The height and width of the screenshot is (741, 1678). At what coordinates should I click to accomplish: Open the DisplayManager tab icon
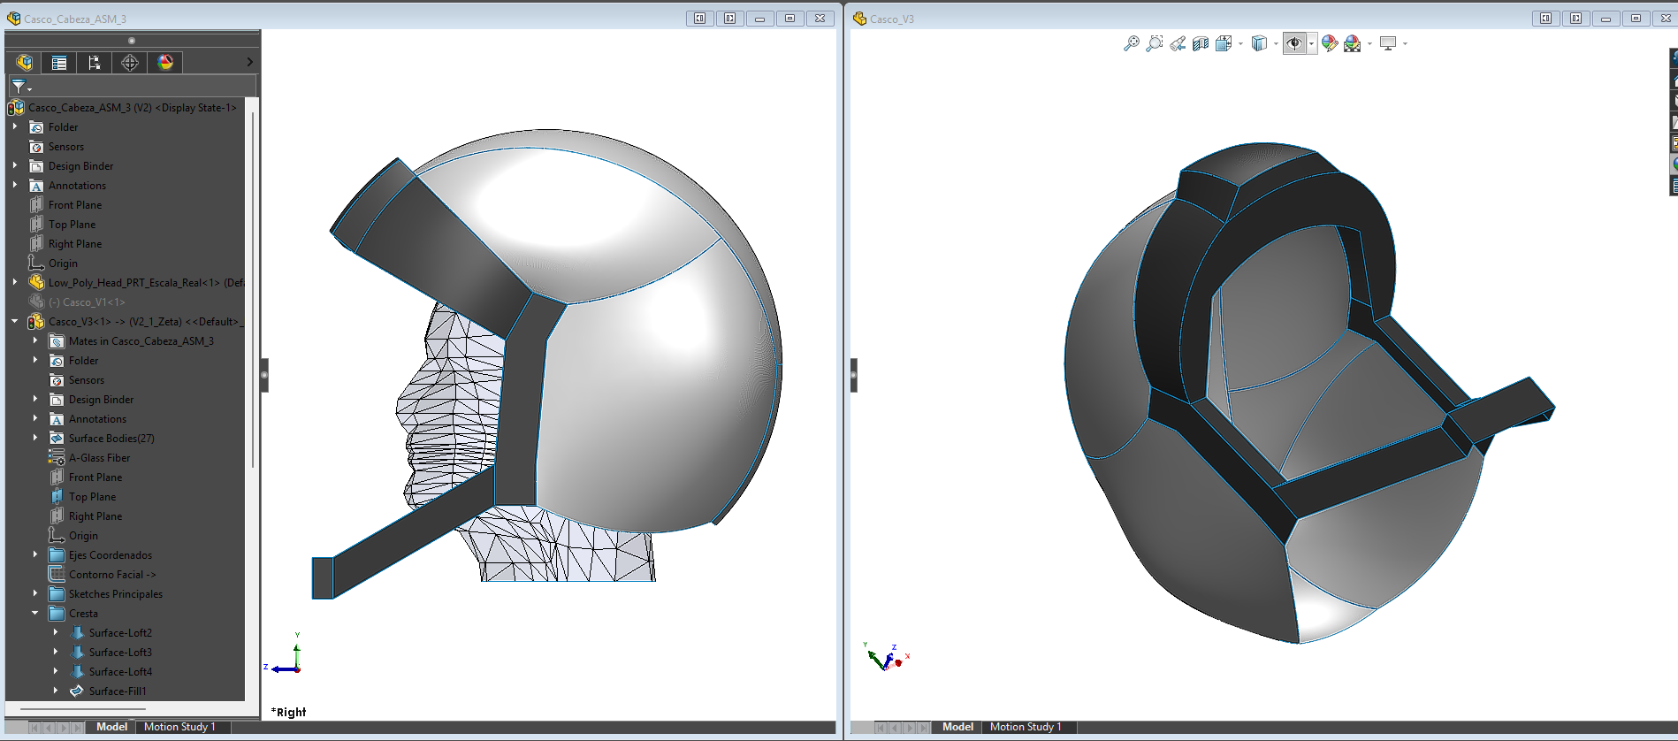point(165,63)
